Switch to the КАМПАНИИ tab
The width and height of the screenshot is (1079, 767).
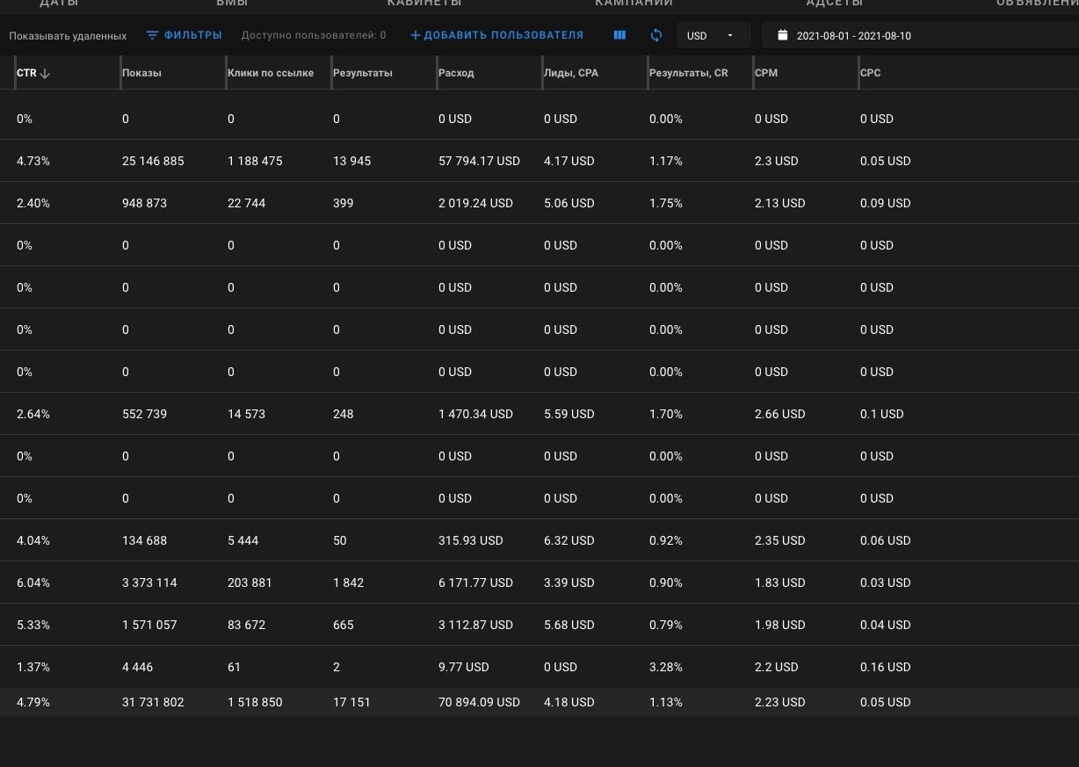click(634, 4)
